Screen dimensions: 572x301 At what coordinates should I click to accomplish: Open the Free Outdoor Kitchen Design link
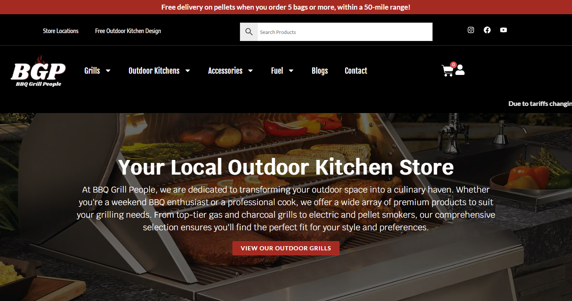pyautogui.click(x=128, y=31)
